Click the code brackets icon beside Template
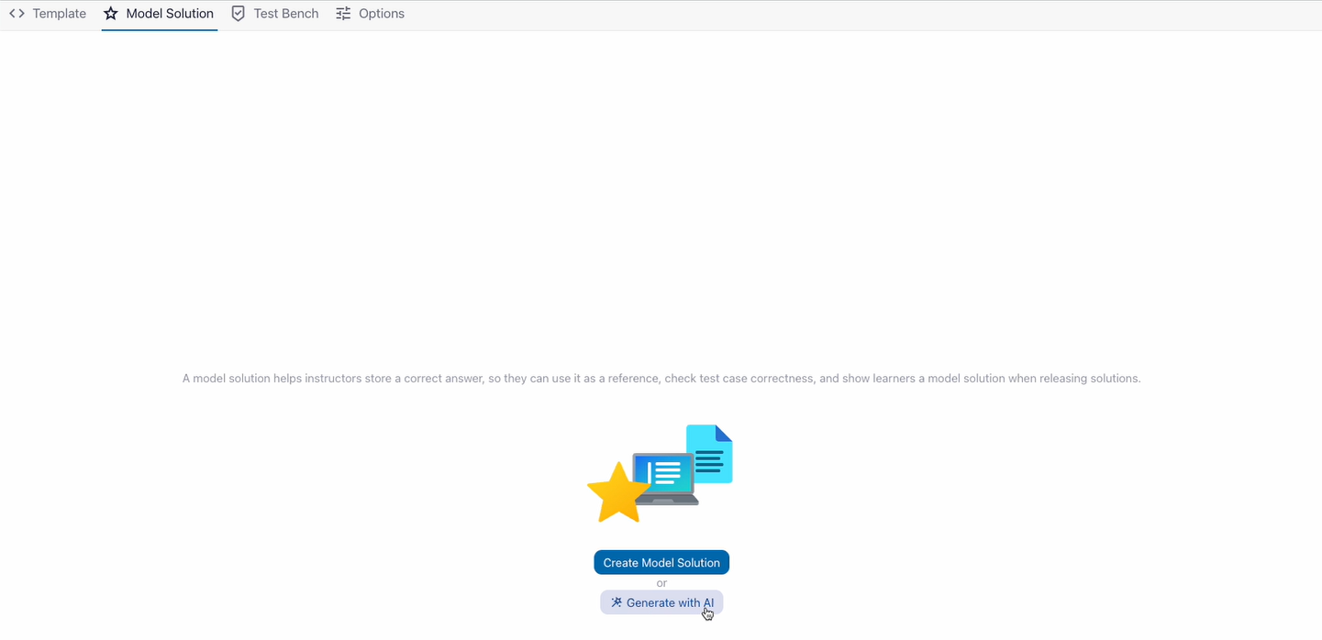The height and width of the screenshot is (640, 1322). tap(16, 13)
